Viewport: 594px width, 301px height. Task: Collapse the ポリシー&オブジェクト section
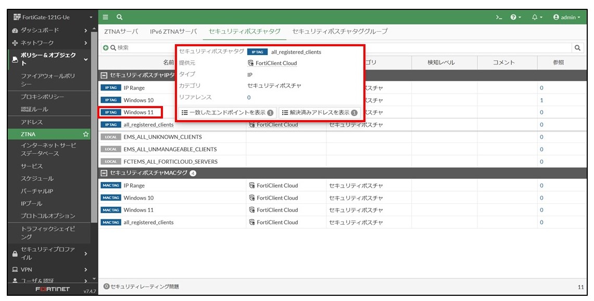[49, 59]
